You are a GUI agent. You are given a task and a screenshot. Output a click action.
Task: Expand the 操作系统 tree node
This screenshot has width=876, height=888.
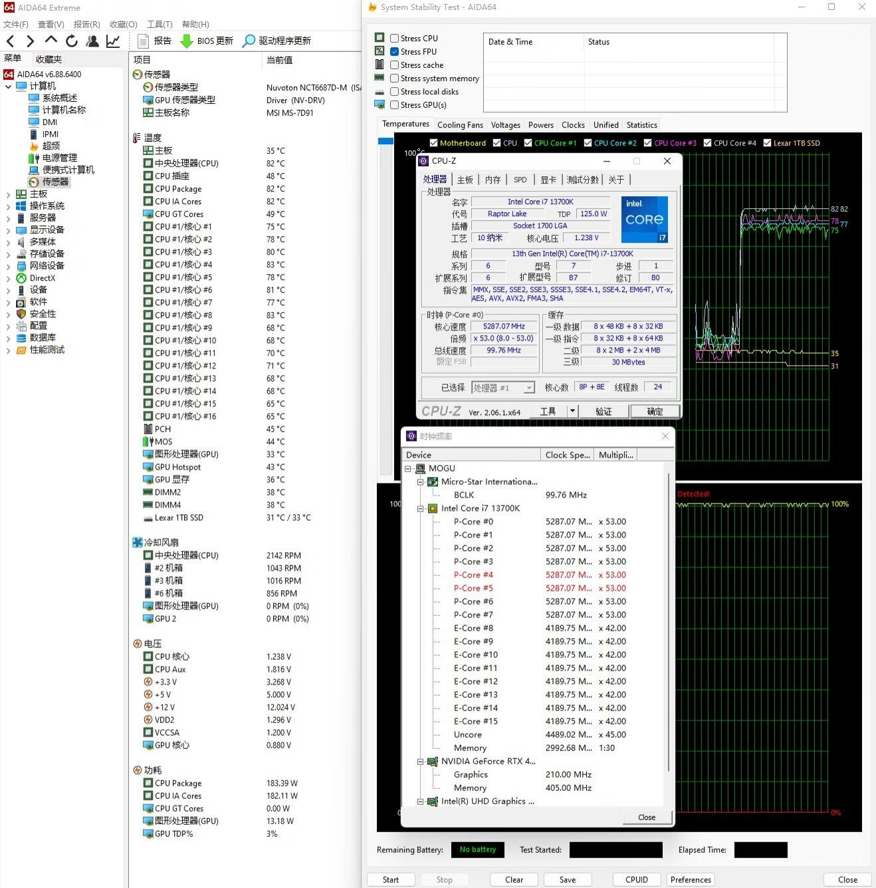tap(9, 206)
